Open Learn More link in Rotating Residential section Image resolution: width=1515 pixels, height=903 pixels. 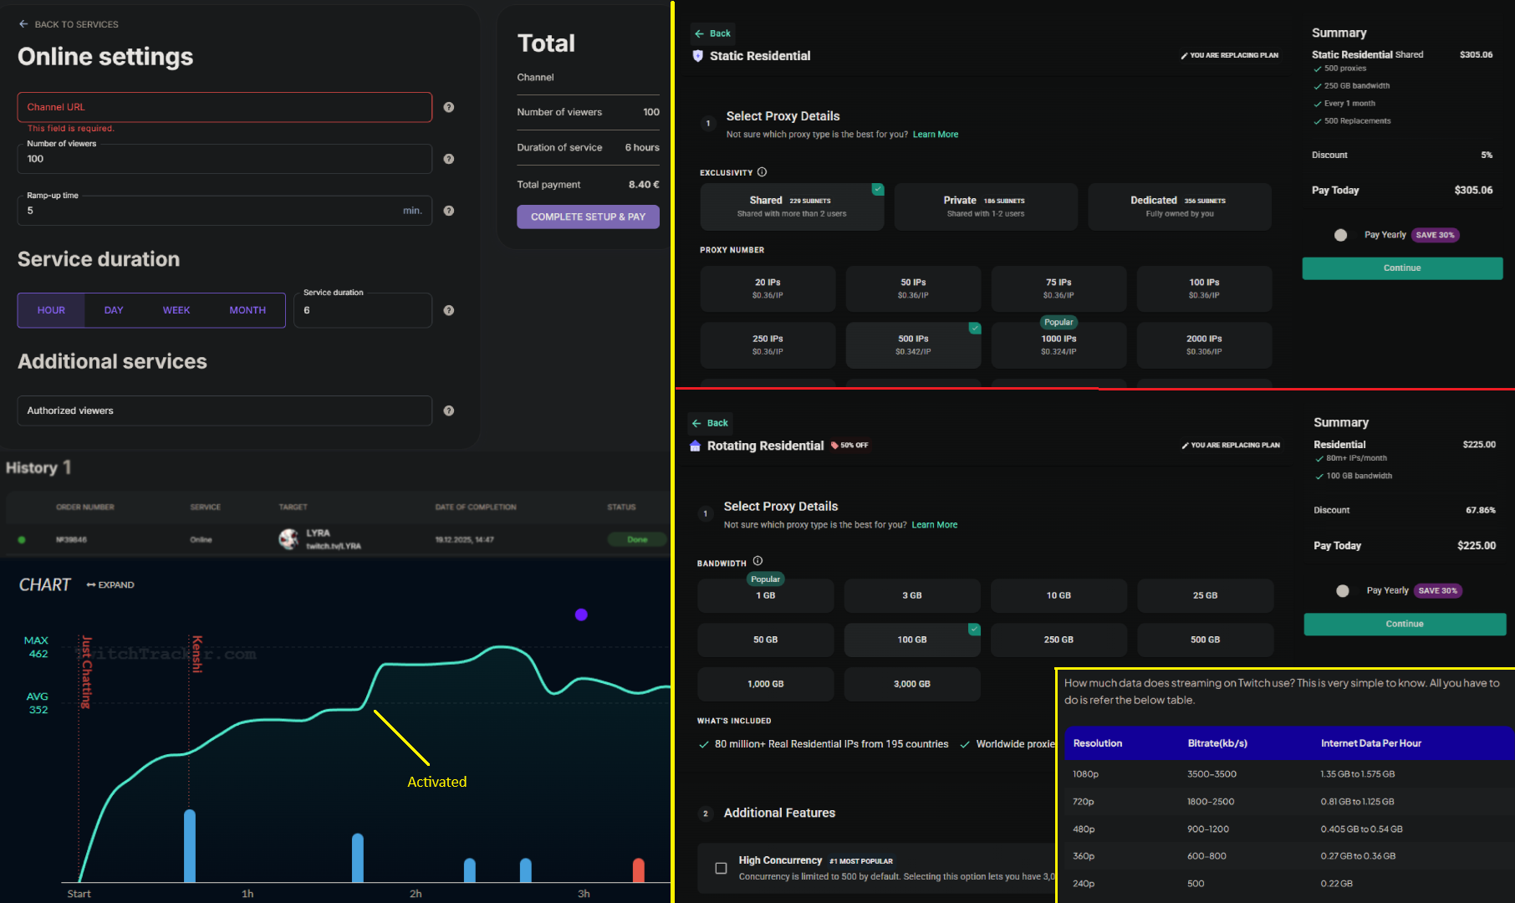[935, 525]
